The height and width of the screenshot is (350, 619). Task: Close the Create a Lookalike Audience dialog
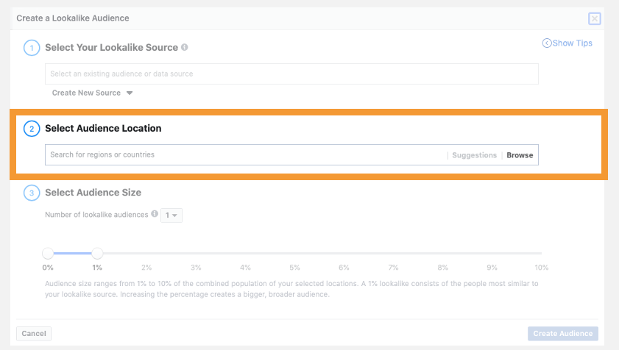pyautogui.click(x=595, y=18)
